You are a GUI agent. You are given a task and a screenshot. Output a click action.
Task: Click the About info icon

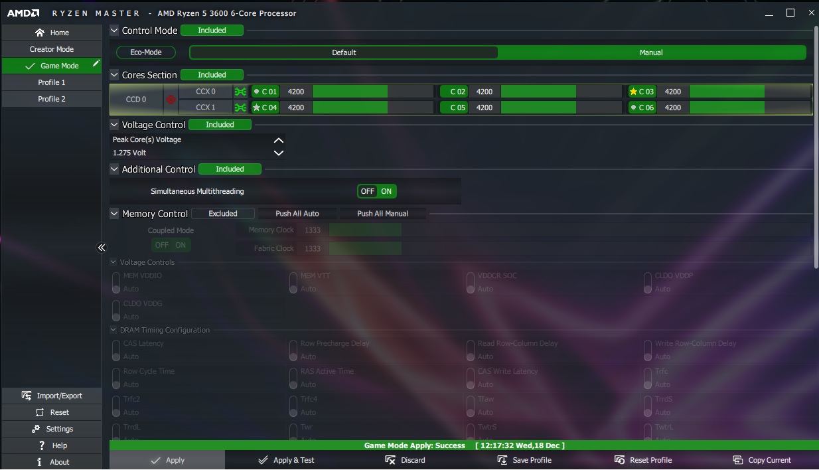tap(40, 462)
